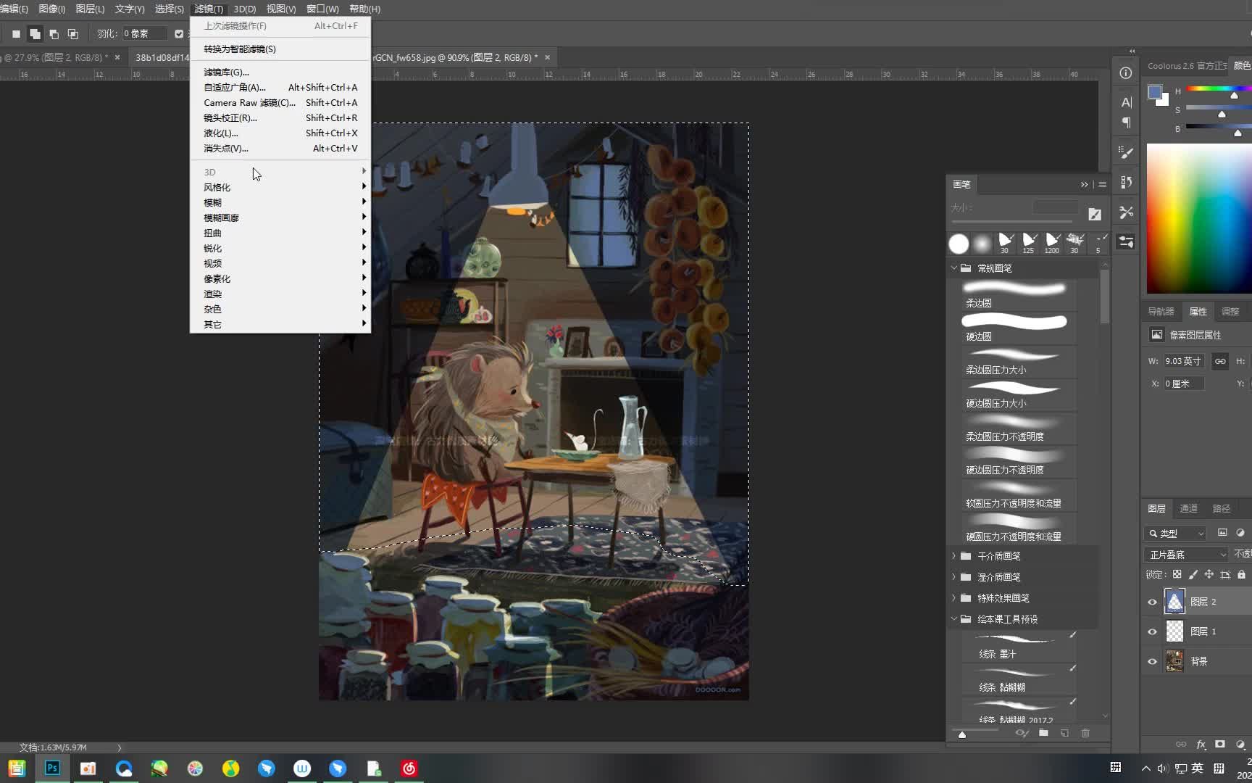Choose Camera Raw 滤镜 menu entry
The height and width of the screenshot is (783, 1252).
tap(280, 102)
